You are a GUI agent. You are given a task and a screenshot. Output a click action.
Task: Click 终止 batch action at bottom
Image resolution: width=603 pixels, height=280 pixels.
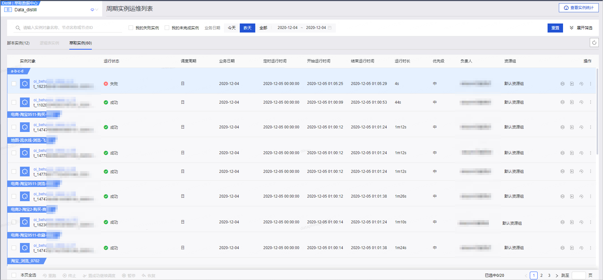click(x=69, y=276)
